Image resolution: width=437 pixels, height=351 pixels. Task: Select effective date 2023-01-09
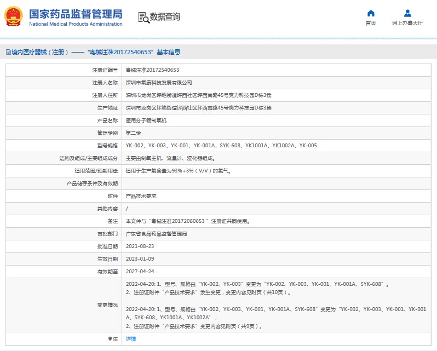tap(140, 259)
